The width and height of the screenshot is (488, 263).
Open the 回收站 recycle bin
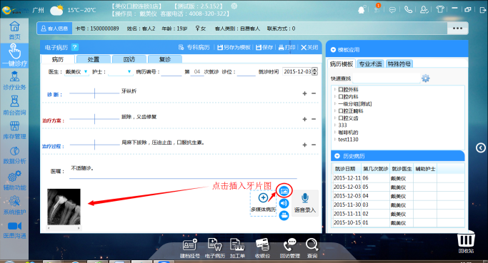(466, 242)
